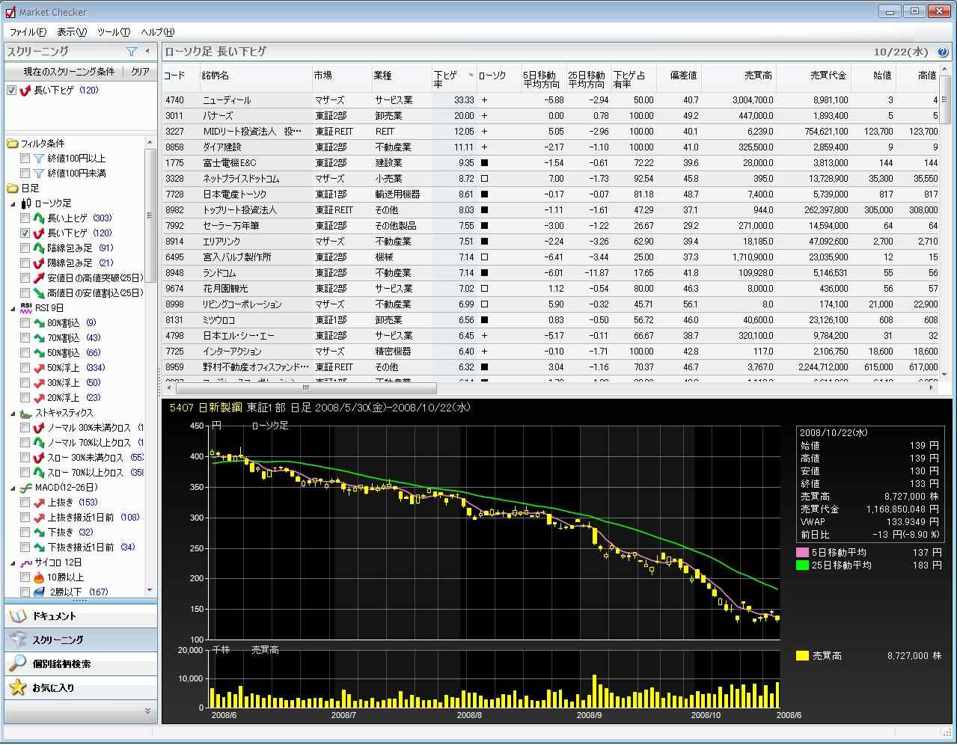957x745 pixels.
Task: Click the red arrow icon beside 上抜き (153)
Action: click(39, 503)
